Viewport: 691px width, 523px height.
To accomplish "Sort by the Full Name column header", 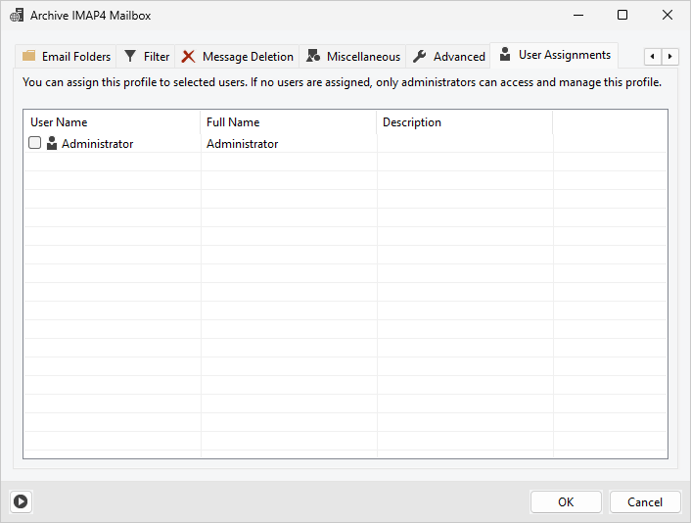I will pyautogui.click(x=288, y=122).
